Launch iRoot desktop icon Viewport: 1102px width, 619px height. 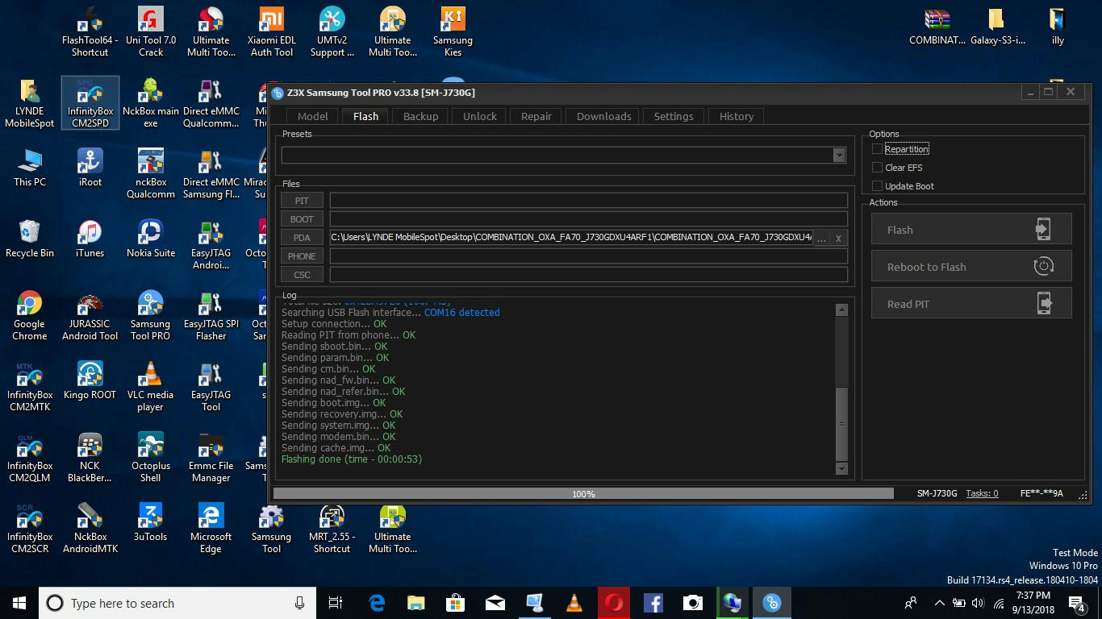pos(90,168)
